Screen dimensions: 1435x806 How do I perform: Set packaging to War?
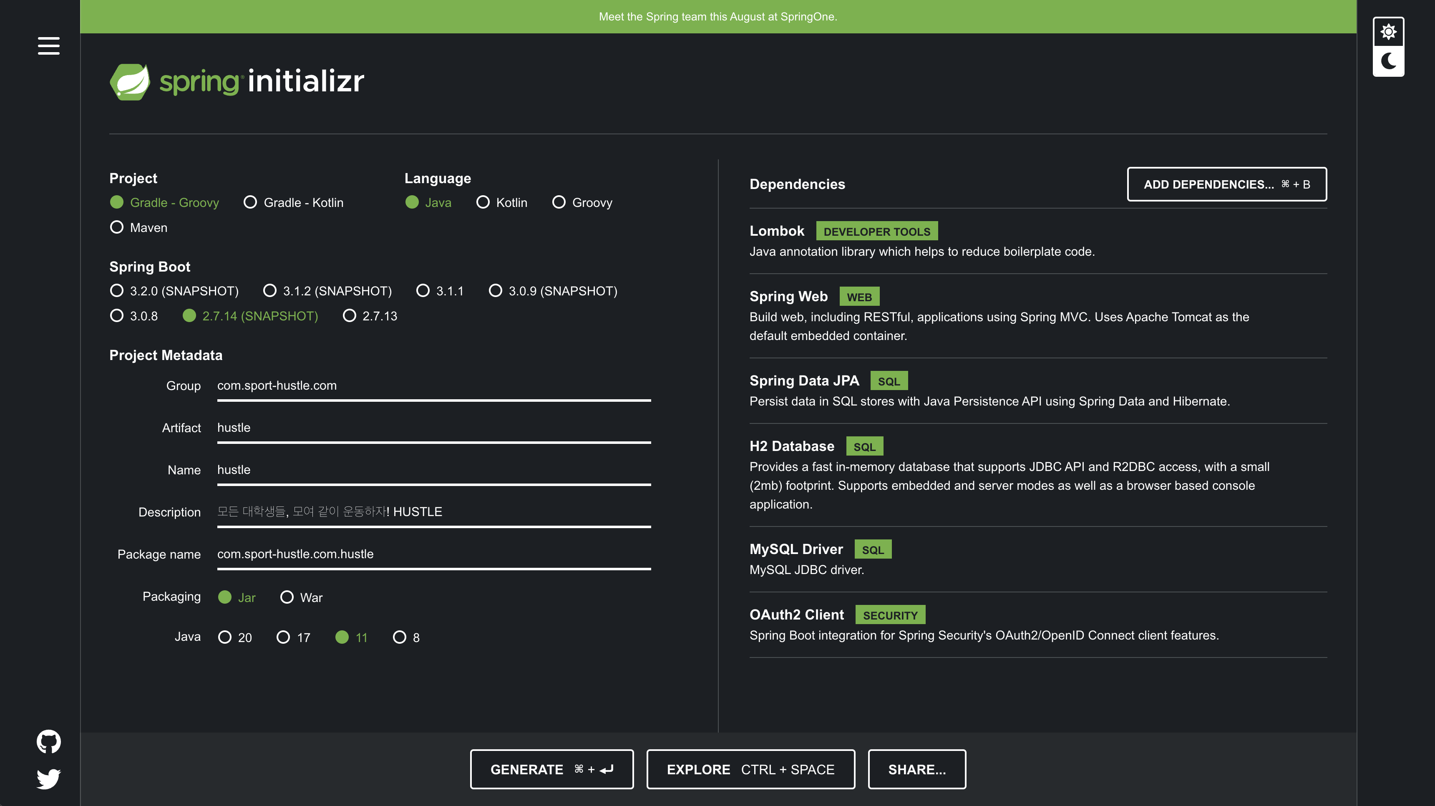tap(287, 597)
